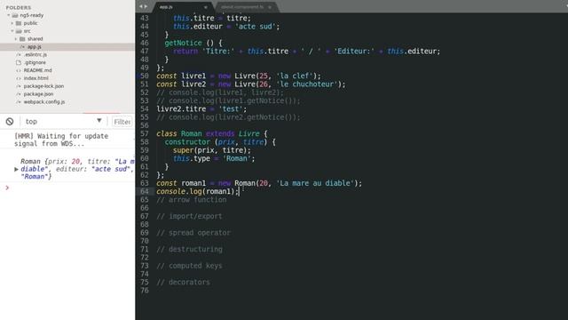The height and width of the screenshot is (320, 568).
Task: Click "'La mare au diable'" string on line 63
Action: (315, 183)
